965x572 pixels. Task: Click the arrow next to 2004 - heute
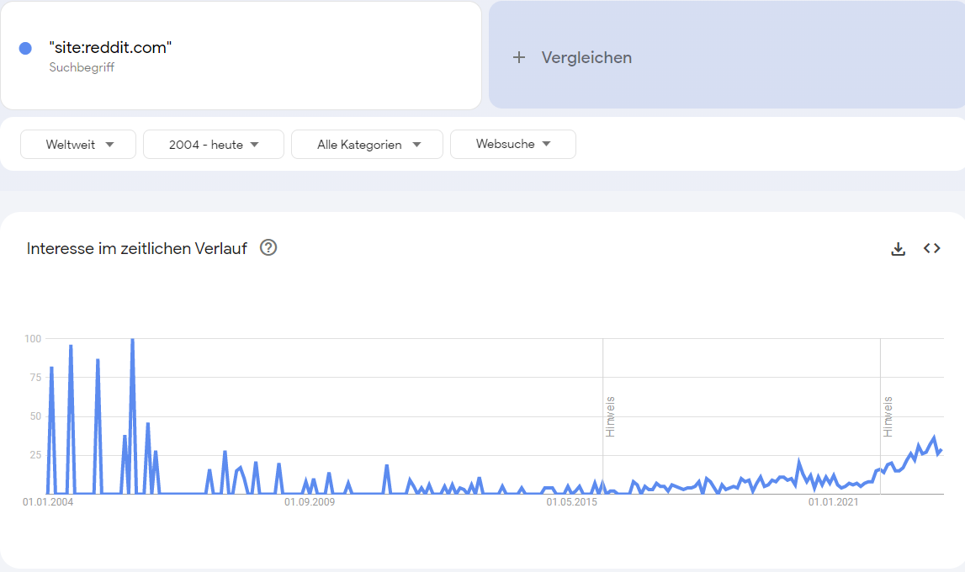(254, 145)
